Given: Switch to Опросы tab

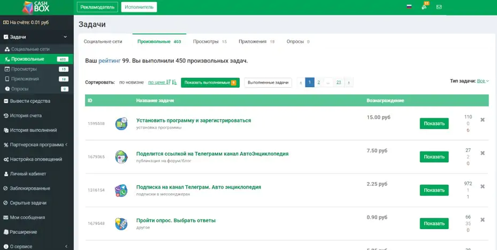Looking at the screenshot, I should coord(298,42).
